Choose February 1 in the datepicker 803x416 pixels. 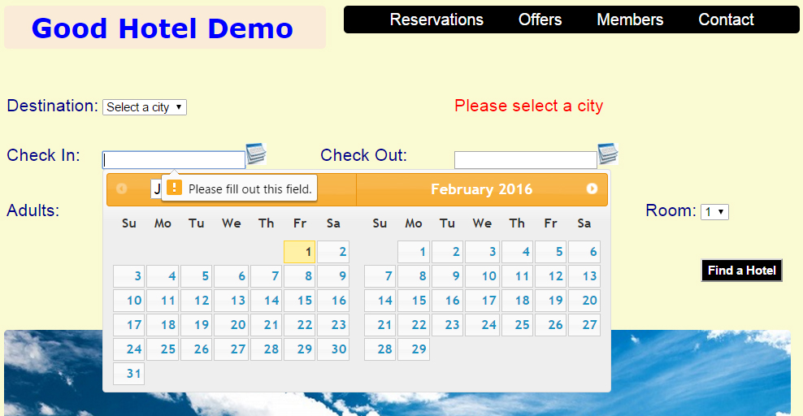[414, 252]
